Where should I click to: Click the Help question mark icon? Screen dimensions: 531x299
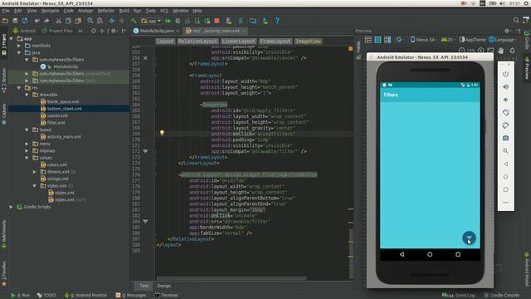tap(277, 21)
